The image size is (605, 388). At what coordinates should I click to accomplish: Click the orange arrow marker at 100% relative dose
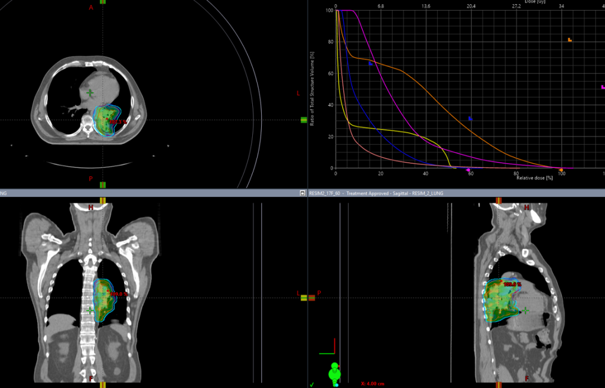560,170
